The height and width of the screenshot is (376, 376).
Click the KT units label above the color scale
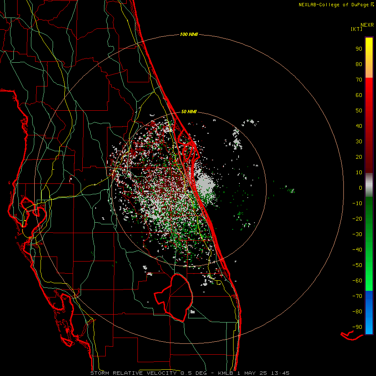[356, 29]
